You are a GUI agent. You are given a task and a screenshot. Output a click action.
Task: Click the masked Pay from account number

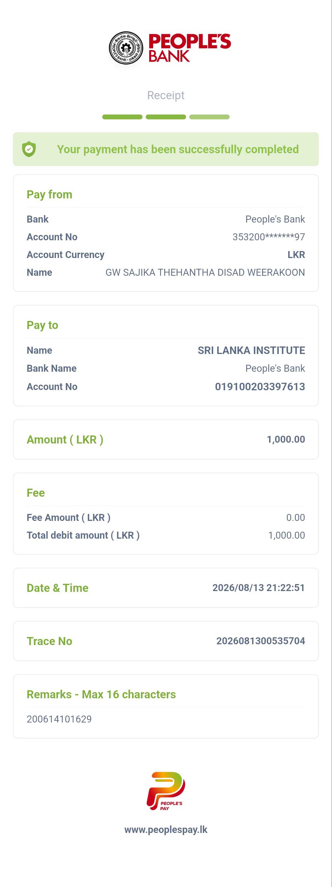pos(269,237)
